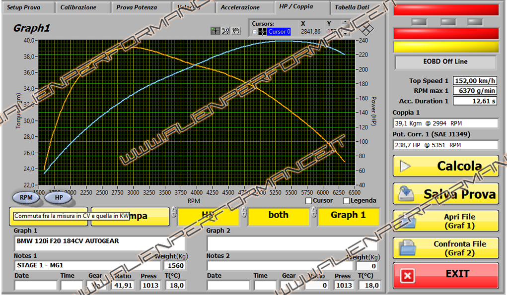Collapse the Cursor 0 tree entry

coord(255,32)
